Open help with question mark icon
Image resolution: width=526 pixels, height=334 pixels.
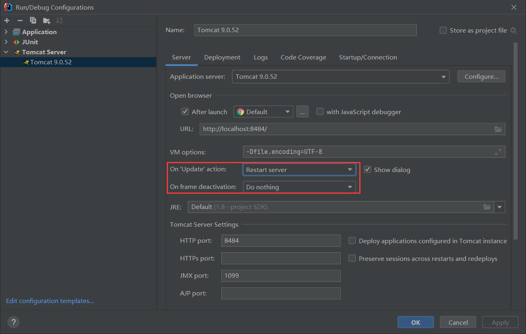pyautogui.click(x=13, y=322)
